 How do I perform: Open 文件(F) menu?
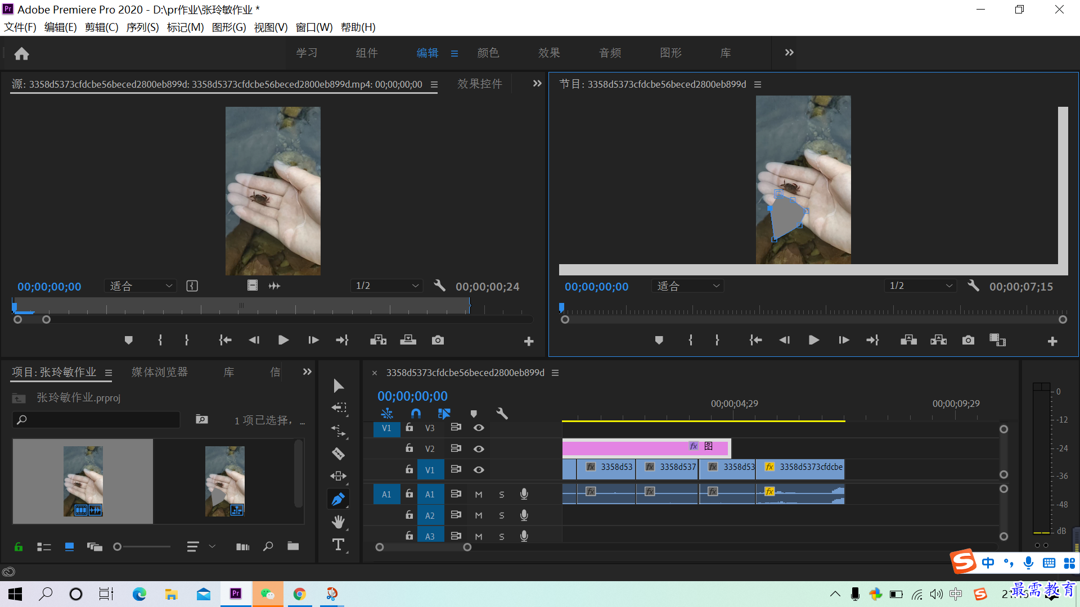[20, 28]
